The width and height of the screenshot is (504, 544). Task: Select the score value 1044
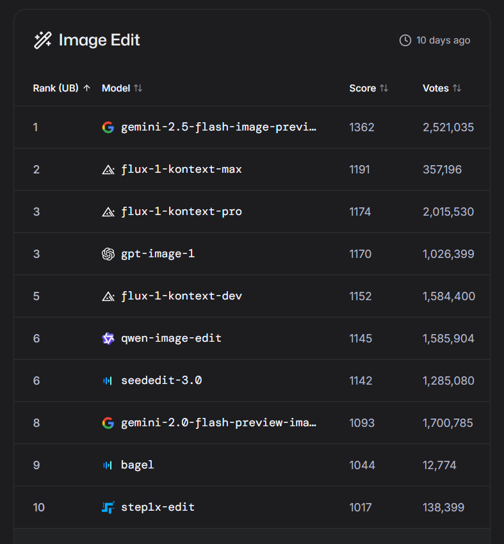click(362, 465)
